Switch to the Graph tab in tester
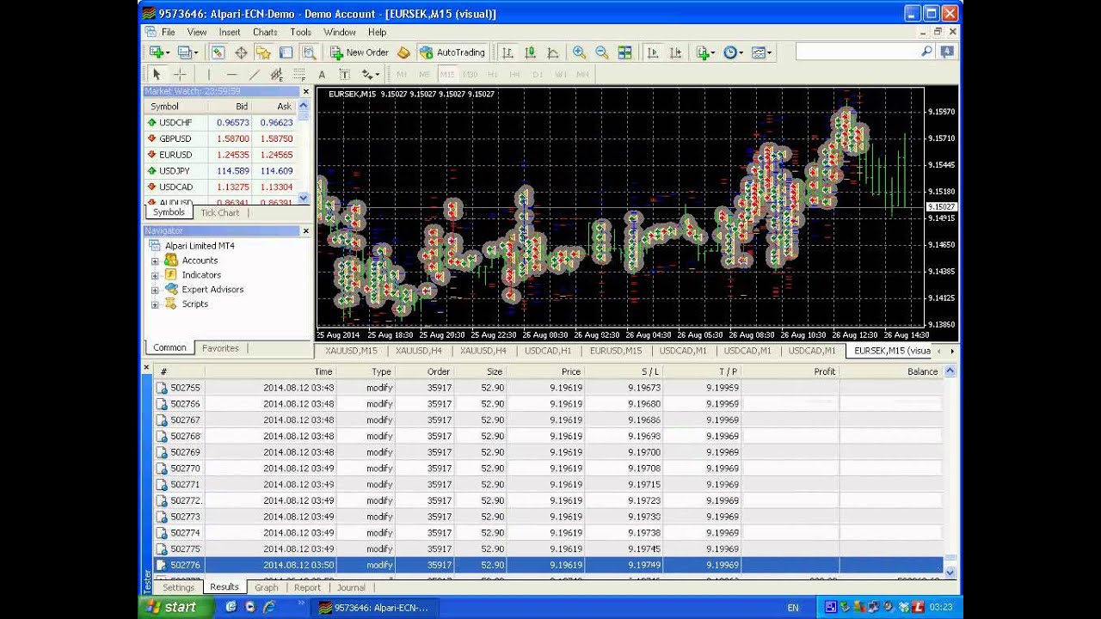The image size is (1101, 619). (x=267, y=587)
